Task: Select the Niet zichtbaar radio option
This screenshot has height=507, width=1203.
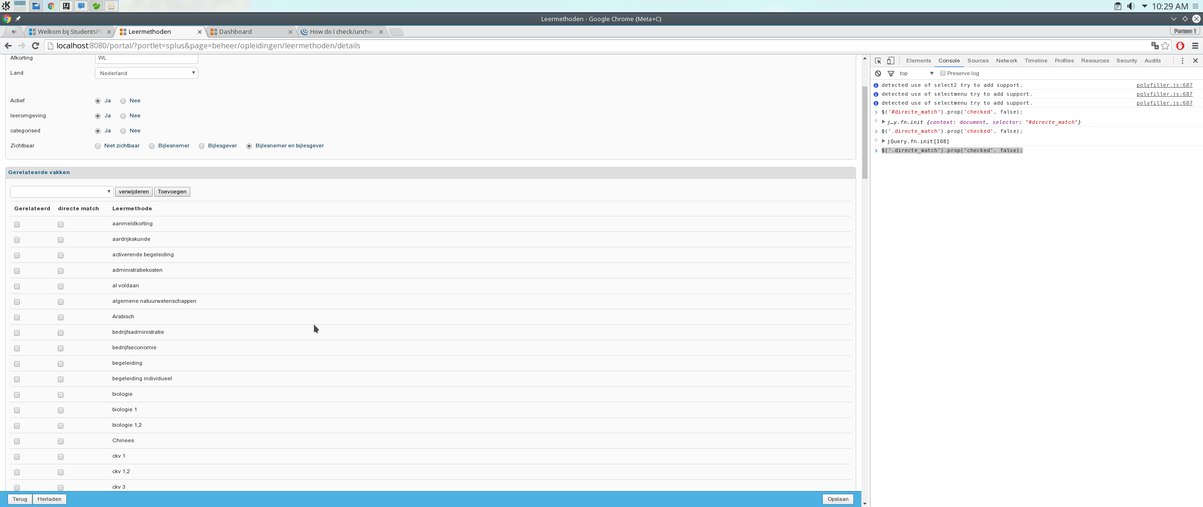Action: 98,146
